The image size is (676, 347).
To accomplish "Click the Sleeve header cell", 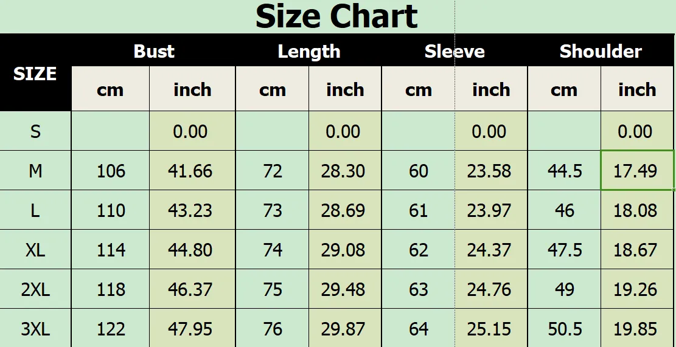I will point(455,51).
